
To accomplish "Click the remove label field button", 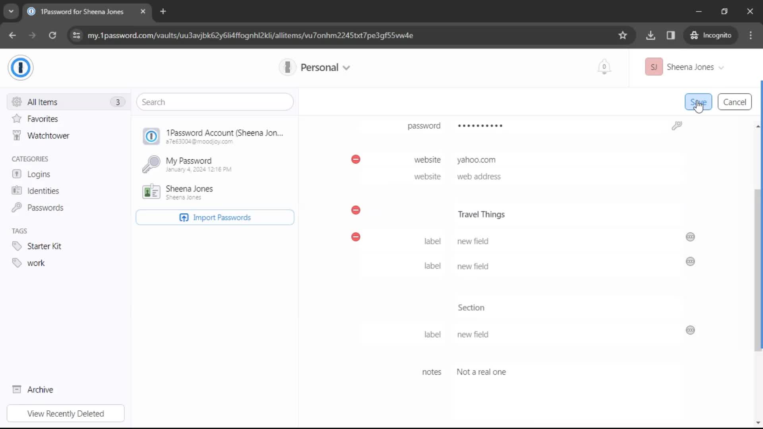I will [355, 237].
